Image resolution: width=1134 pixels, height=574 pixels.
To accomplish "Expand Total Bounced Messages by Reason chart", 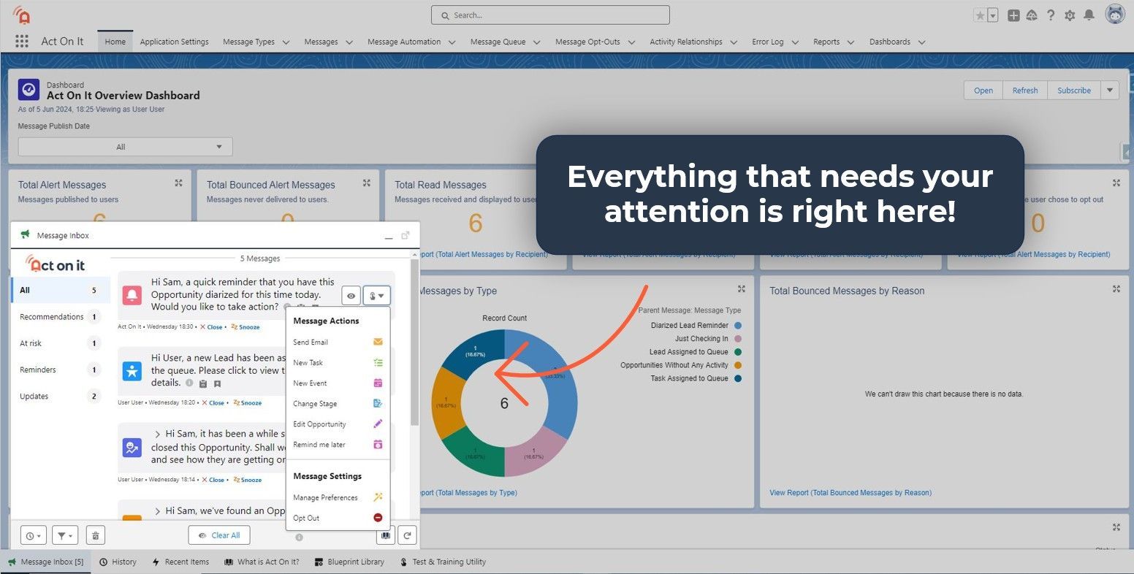I will tap(1116, 289).
